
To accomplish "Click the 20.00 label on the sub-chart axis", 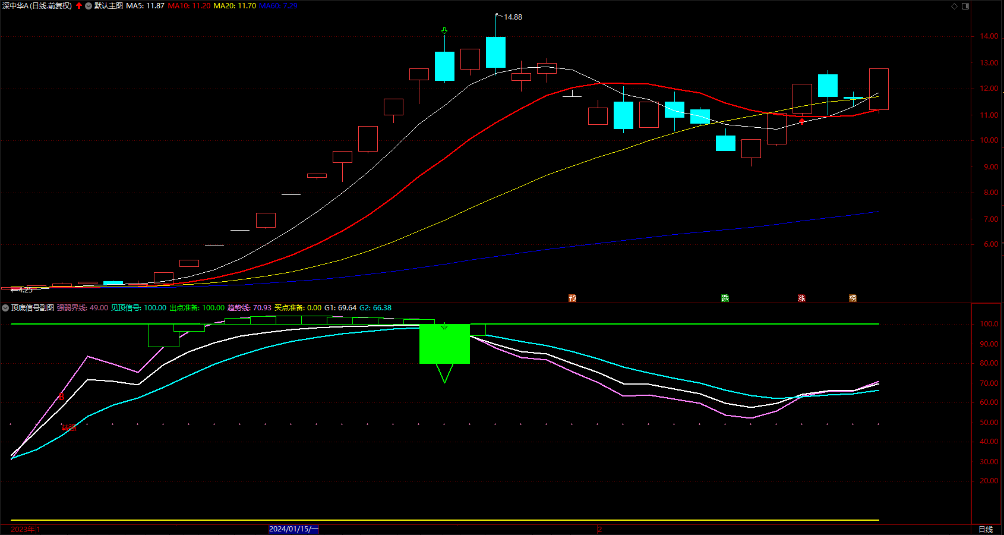I will point(989,481).
